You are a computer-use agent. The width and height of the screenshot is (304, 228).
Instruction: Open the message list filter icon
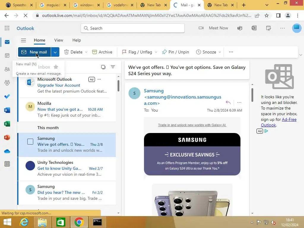[113, 67]
